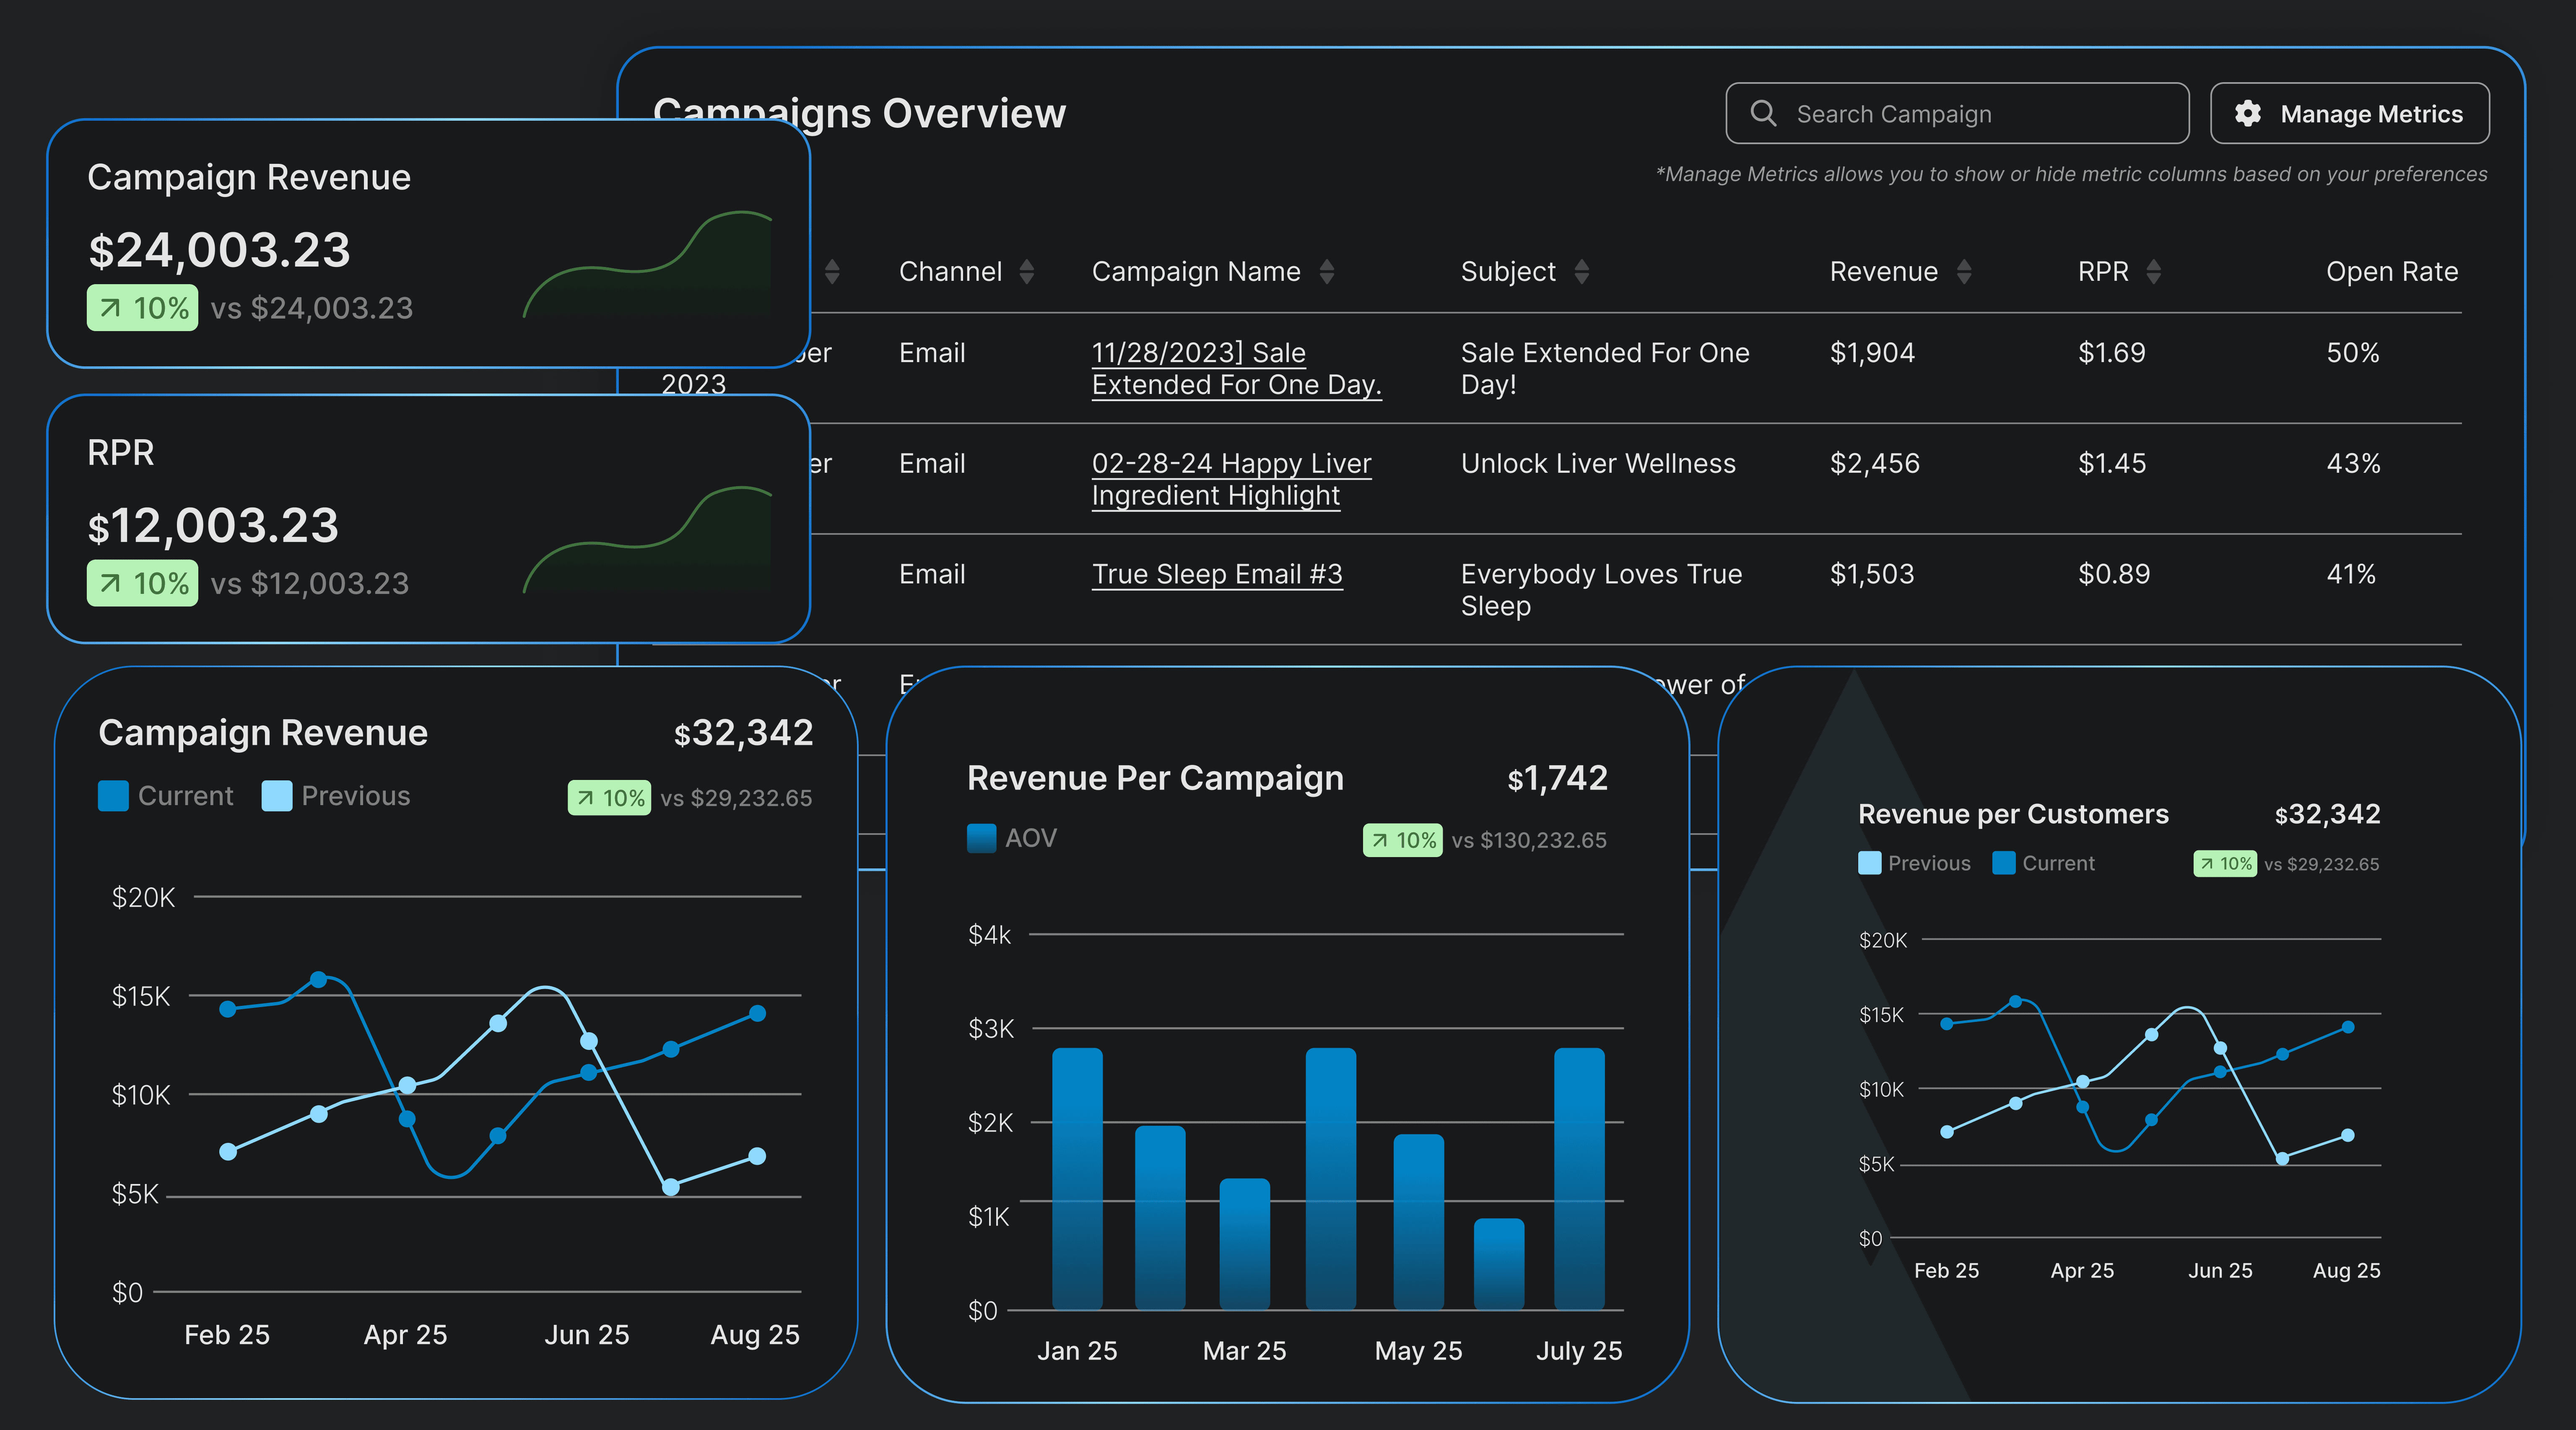Click the magnifier icon in Search Campaign
2576x1430 pixels.
coord(1763,113)
